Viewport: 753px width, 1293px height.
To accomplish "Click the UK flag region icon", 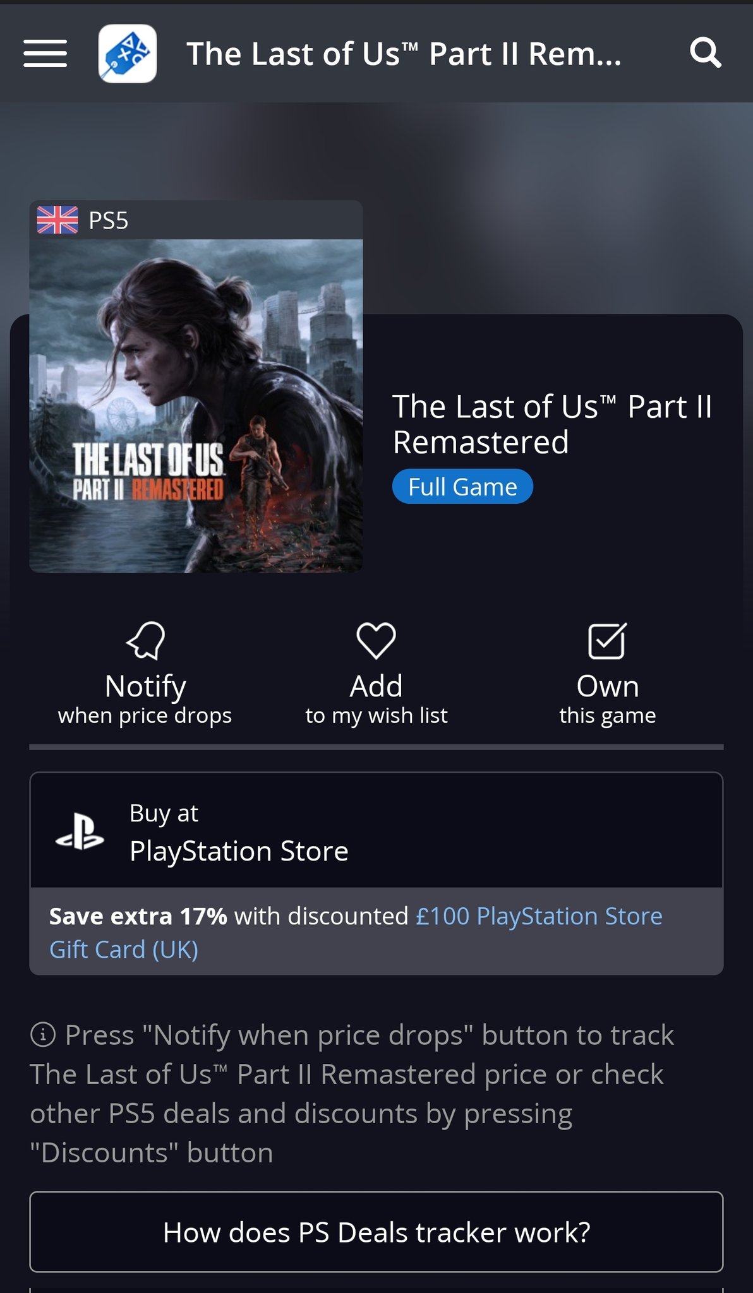I will tap(57, 220).
